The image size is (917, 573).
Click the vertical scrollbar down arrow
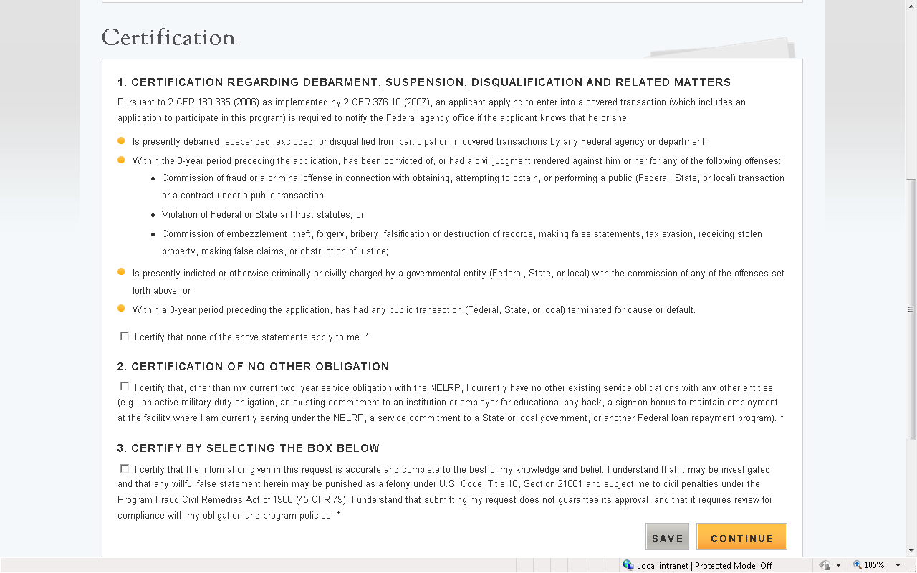pyautogui.click(x=911, y=551)
